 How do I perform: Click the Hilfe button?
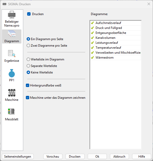pos(142,157)
